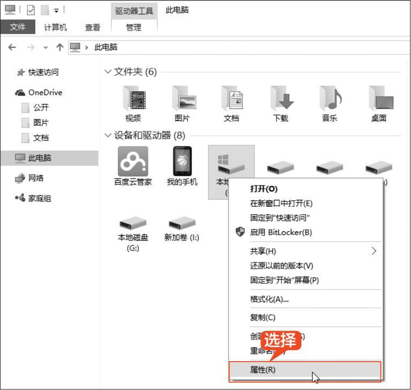Collapse the 设备和驱动器 (8) section
Image resolution: width=411 pixels, height=390 pixels.
(107, 135)
